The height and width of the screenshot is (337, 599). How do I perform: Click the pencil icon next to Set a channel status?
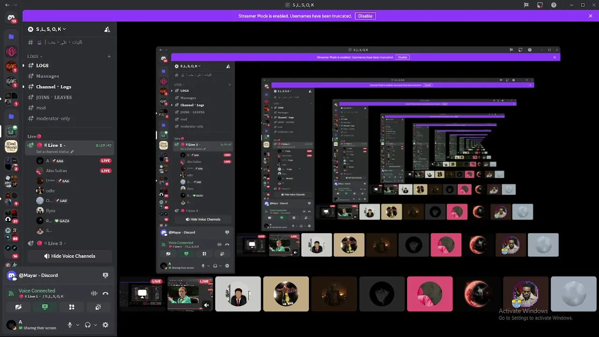[72, 152]
